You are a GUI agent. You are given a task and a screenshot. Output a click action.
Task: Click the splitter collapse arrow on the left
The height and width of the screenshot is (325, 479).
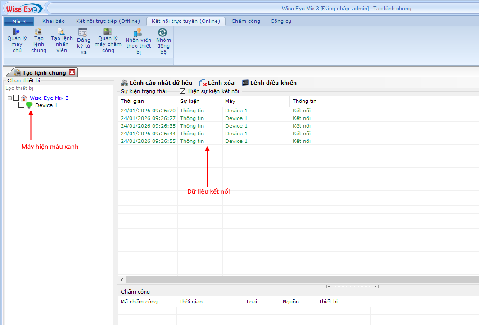329,286
